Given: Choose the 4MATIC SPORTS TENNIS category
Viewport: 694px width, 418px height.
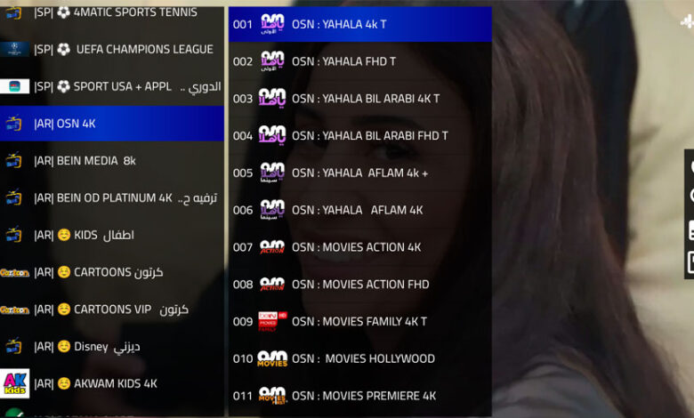Looking at the screenshot, I should [x=112, y=12].
